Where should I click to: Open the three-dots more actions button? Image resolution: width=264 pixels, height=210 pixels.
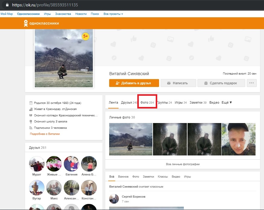252,83
